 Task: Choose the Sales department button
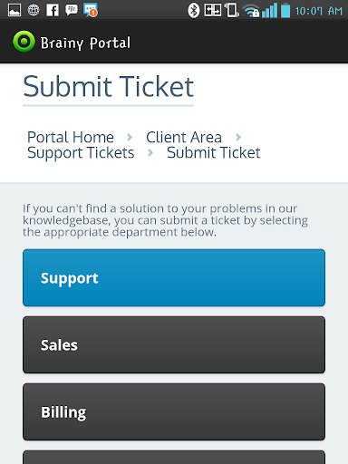[174, 344]
